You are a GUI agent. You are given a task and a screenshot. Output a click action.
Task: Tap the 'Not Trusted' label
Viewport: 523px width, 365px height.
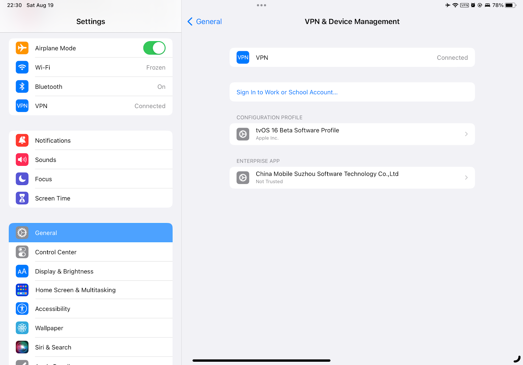click(x=269, y=182)
